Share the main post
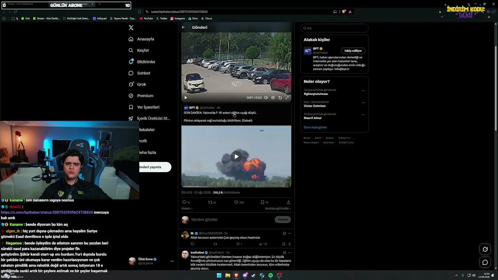The width and height of the screenshot is (498, 280). 288,202
